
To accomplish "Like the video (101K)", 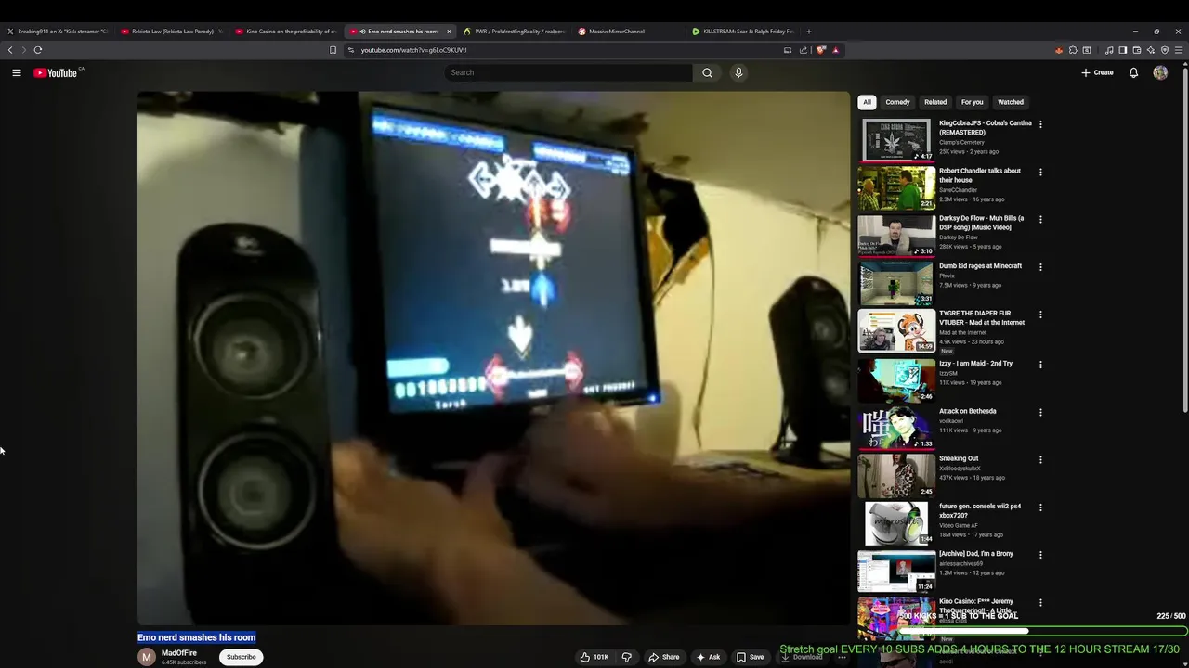I will (x=594, y=657).
